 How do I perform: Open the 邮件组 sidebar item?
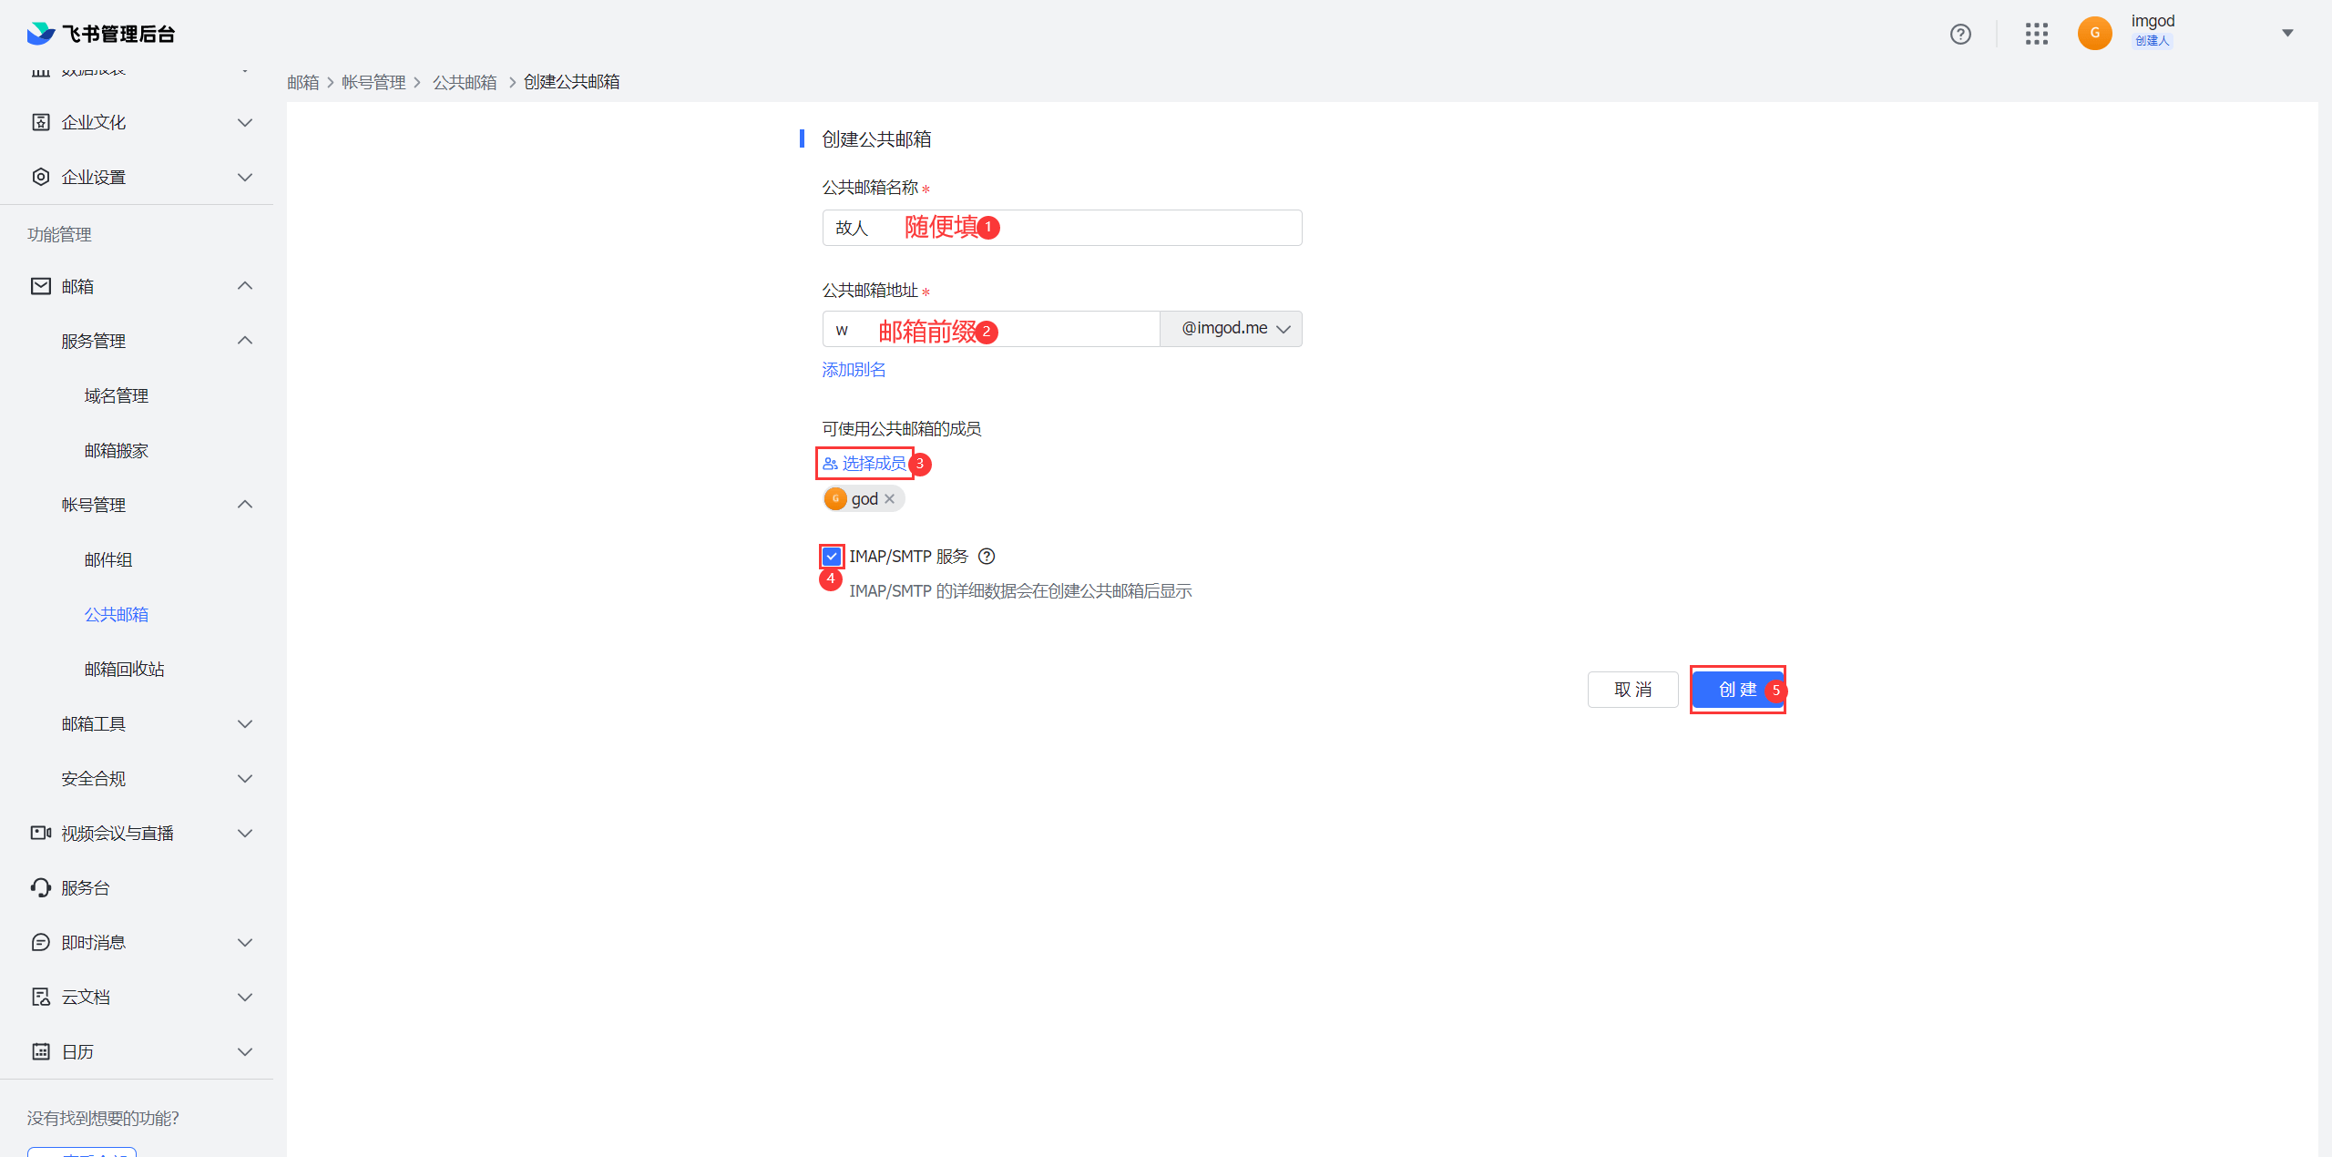point(108,559)
